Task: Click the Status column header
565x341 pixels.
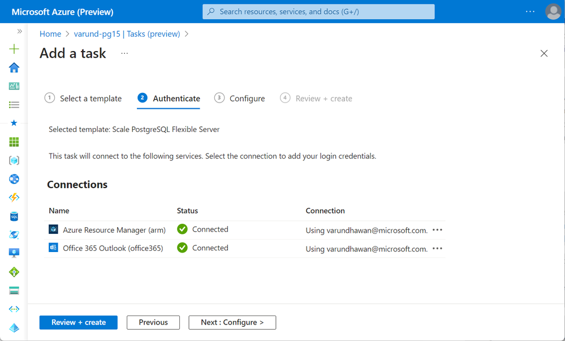Action: tap(187, 211)
